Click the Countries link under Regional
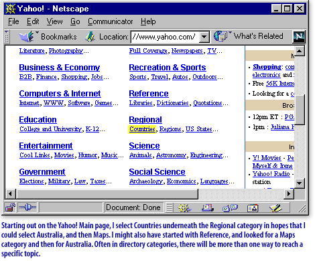 [x=142, y=129]
